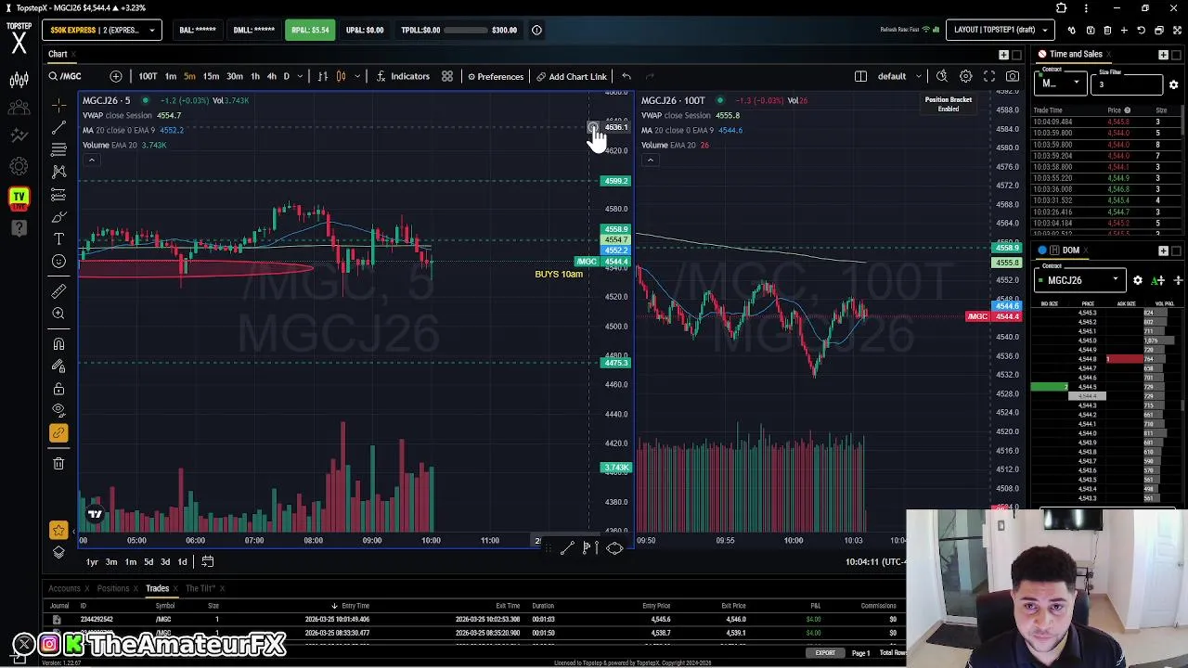Image resolution: width=1188 pixels, height=668 pixels.
Task: Click the risk info circle icon
Action: tap(536, 30)
